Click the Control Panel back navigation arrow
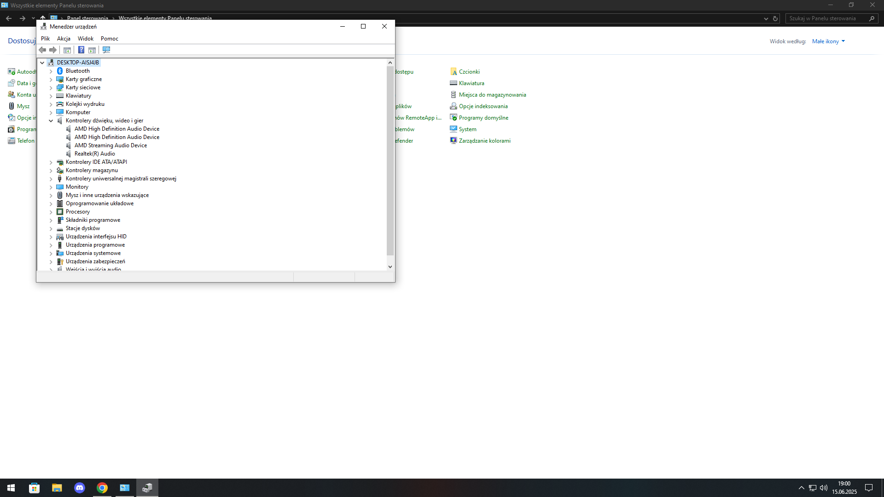Viewport: 884px width, 497px height. (x=9, y=18)
